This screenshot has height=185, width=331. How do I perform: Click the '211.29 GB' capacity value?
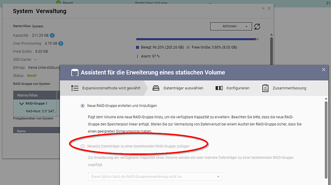(x=40, y=35)
